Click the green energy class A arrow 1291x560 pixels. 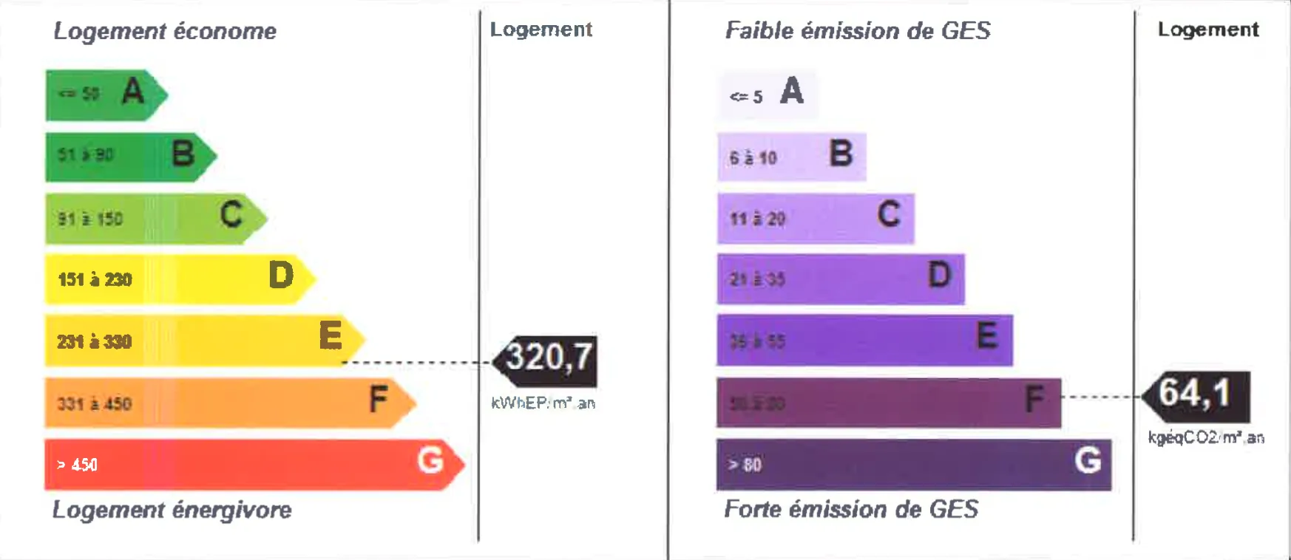click(105, 95)
